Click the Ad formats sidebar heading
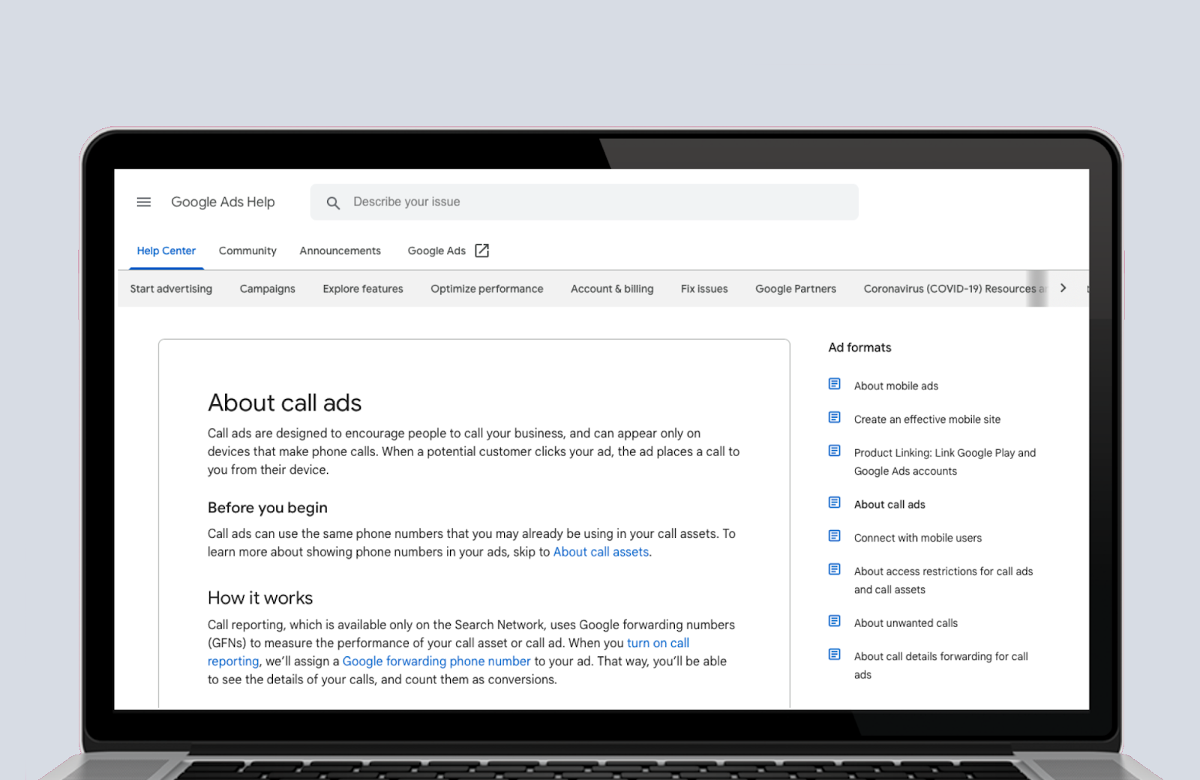1200x780 pixels. [x=859, y=347]
